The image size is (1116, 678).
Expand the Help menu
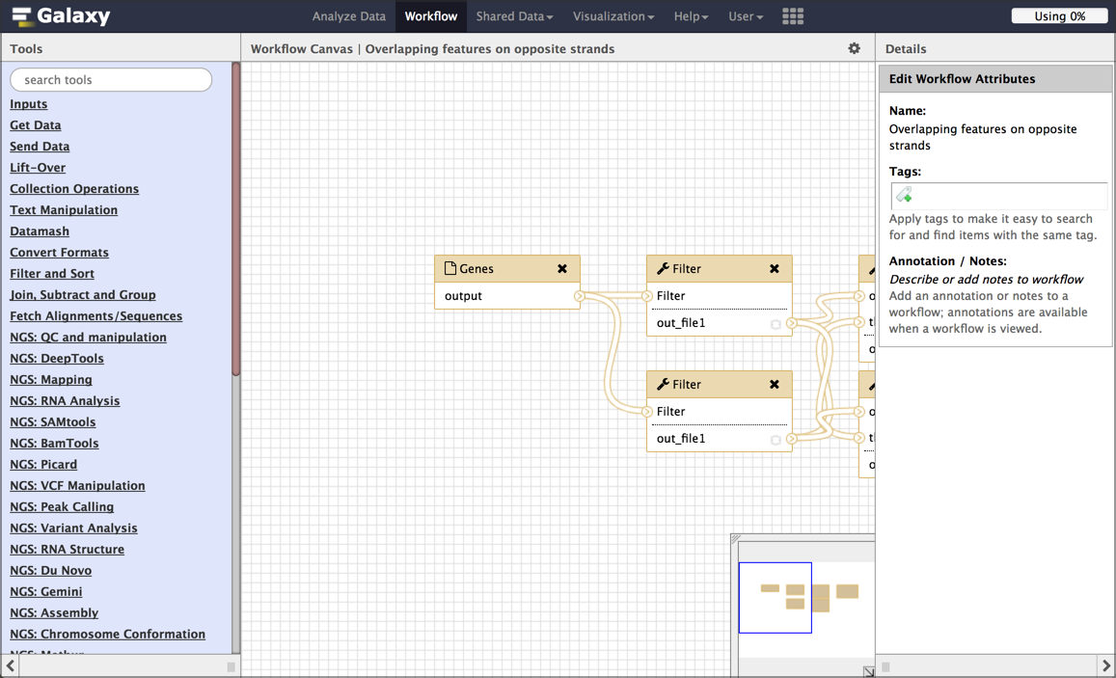coord(691,16)
